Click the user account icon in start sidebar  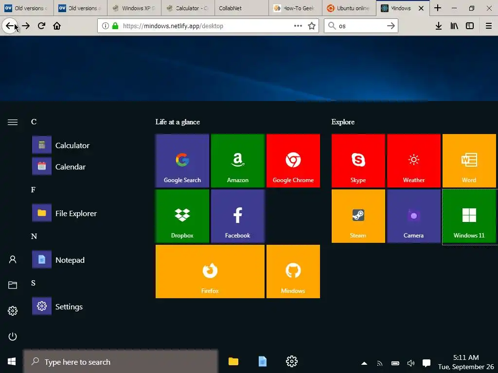click(x=13, y=259)
